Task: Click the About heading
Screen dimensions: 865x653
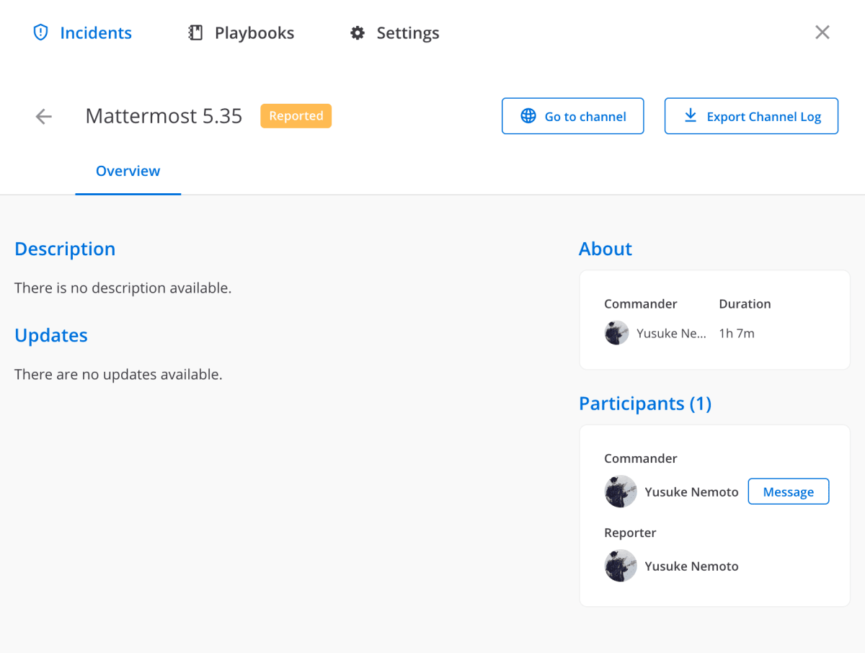Action: pos(605,249)
